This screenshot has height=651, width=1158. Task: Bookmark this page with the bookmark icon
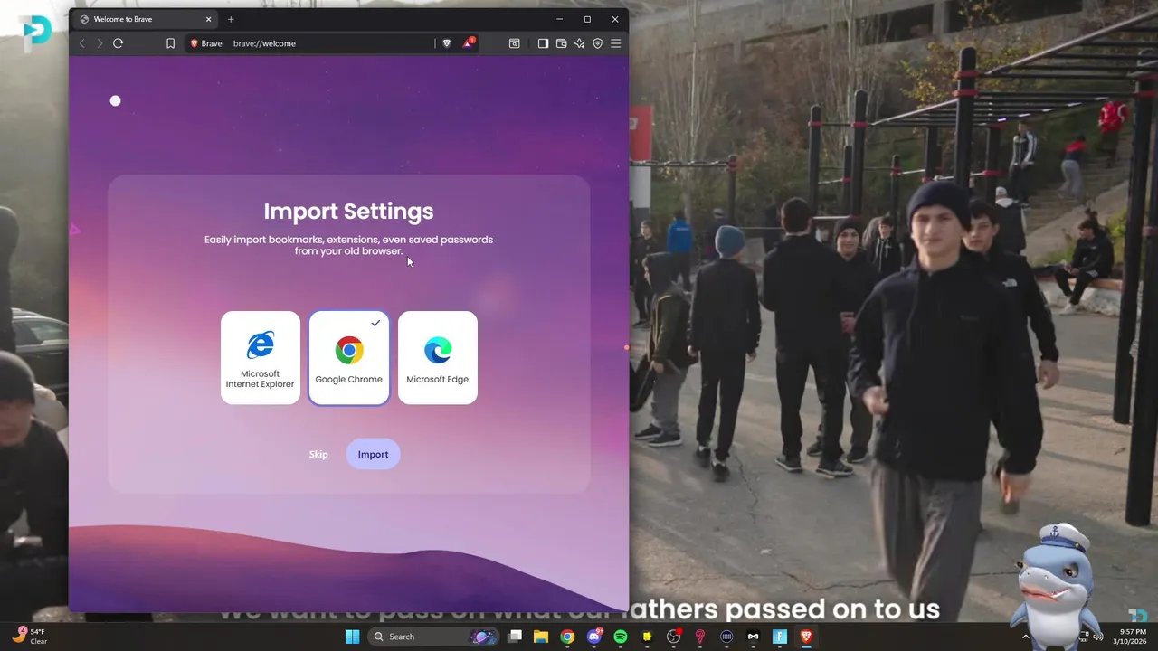coord(170,43)
